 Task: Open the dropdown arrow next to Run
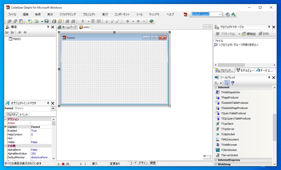[88, 21]
